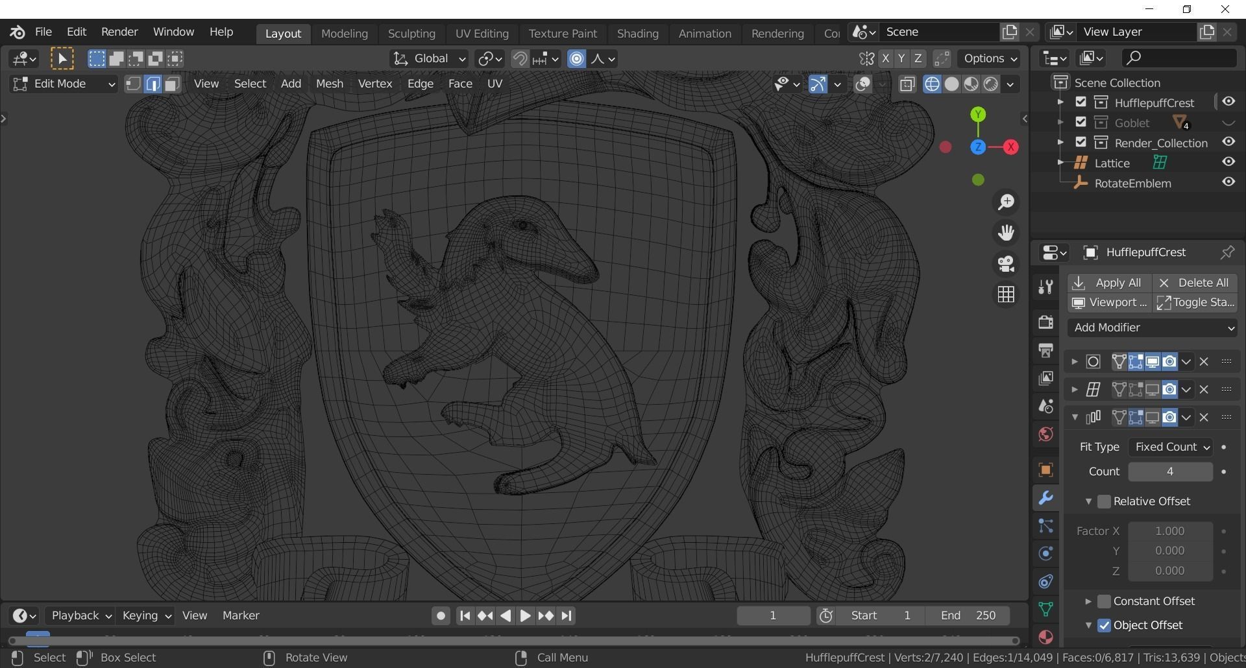The height and width of the screenshot is (668, 1246).
Task: Open the World properties tab
Action: tap(1045, 434)
